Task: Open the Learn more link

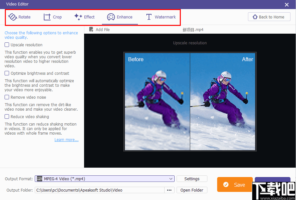Action: [66, 139]
